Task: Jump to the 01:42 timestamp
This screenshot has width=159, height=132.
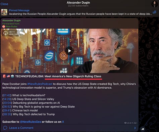Action: (x=7, y=95)
